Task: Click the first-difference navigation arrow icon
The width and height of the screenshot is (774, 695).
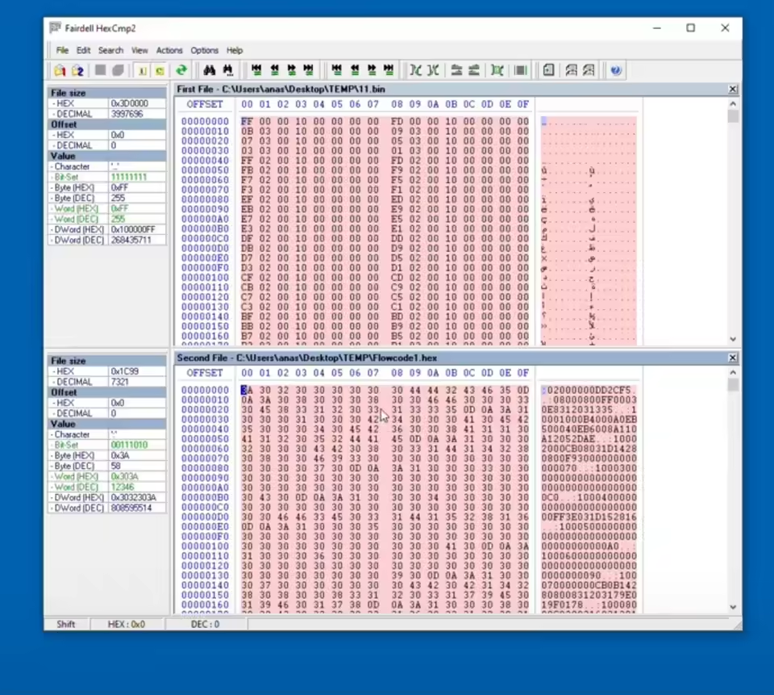Action: (256, 71)
